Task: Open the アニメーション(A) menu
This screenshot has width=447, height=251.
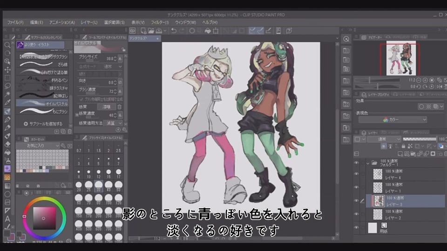Action: (x=62, y=22)
